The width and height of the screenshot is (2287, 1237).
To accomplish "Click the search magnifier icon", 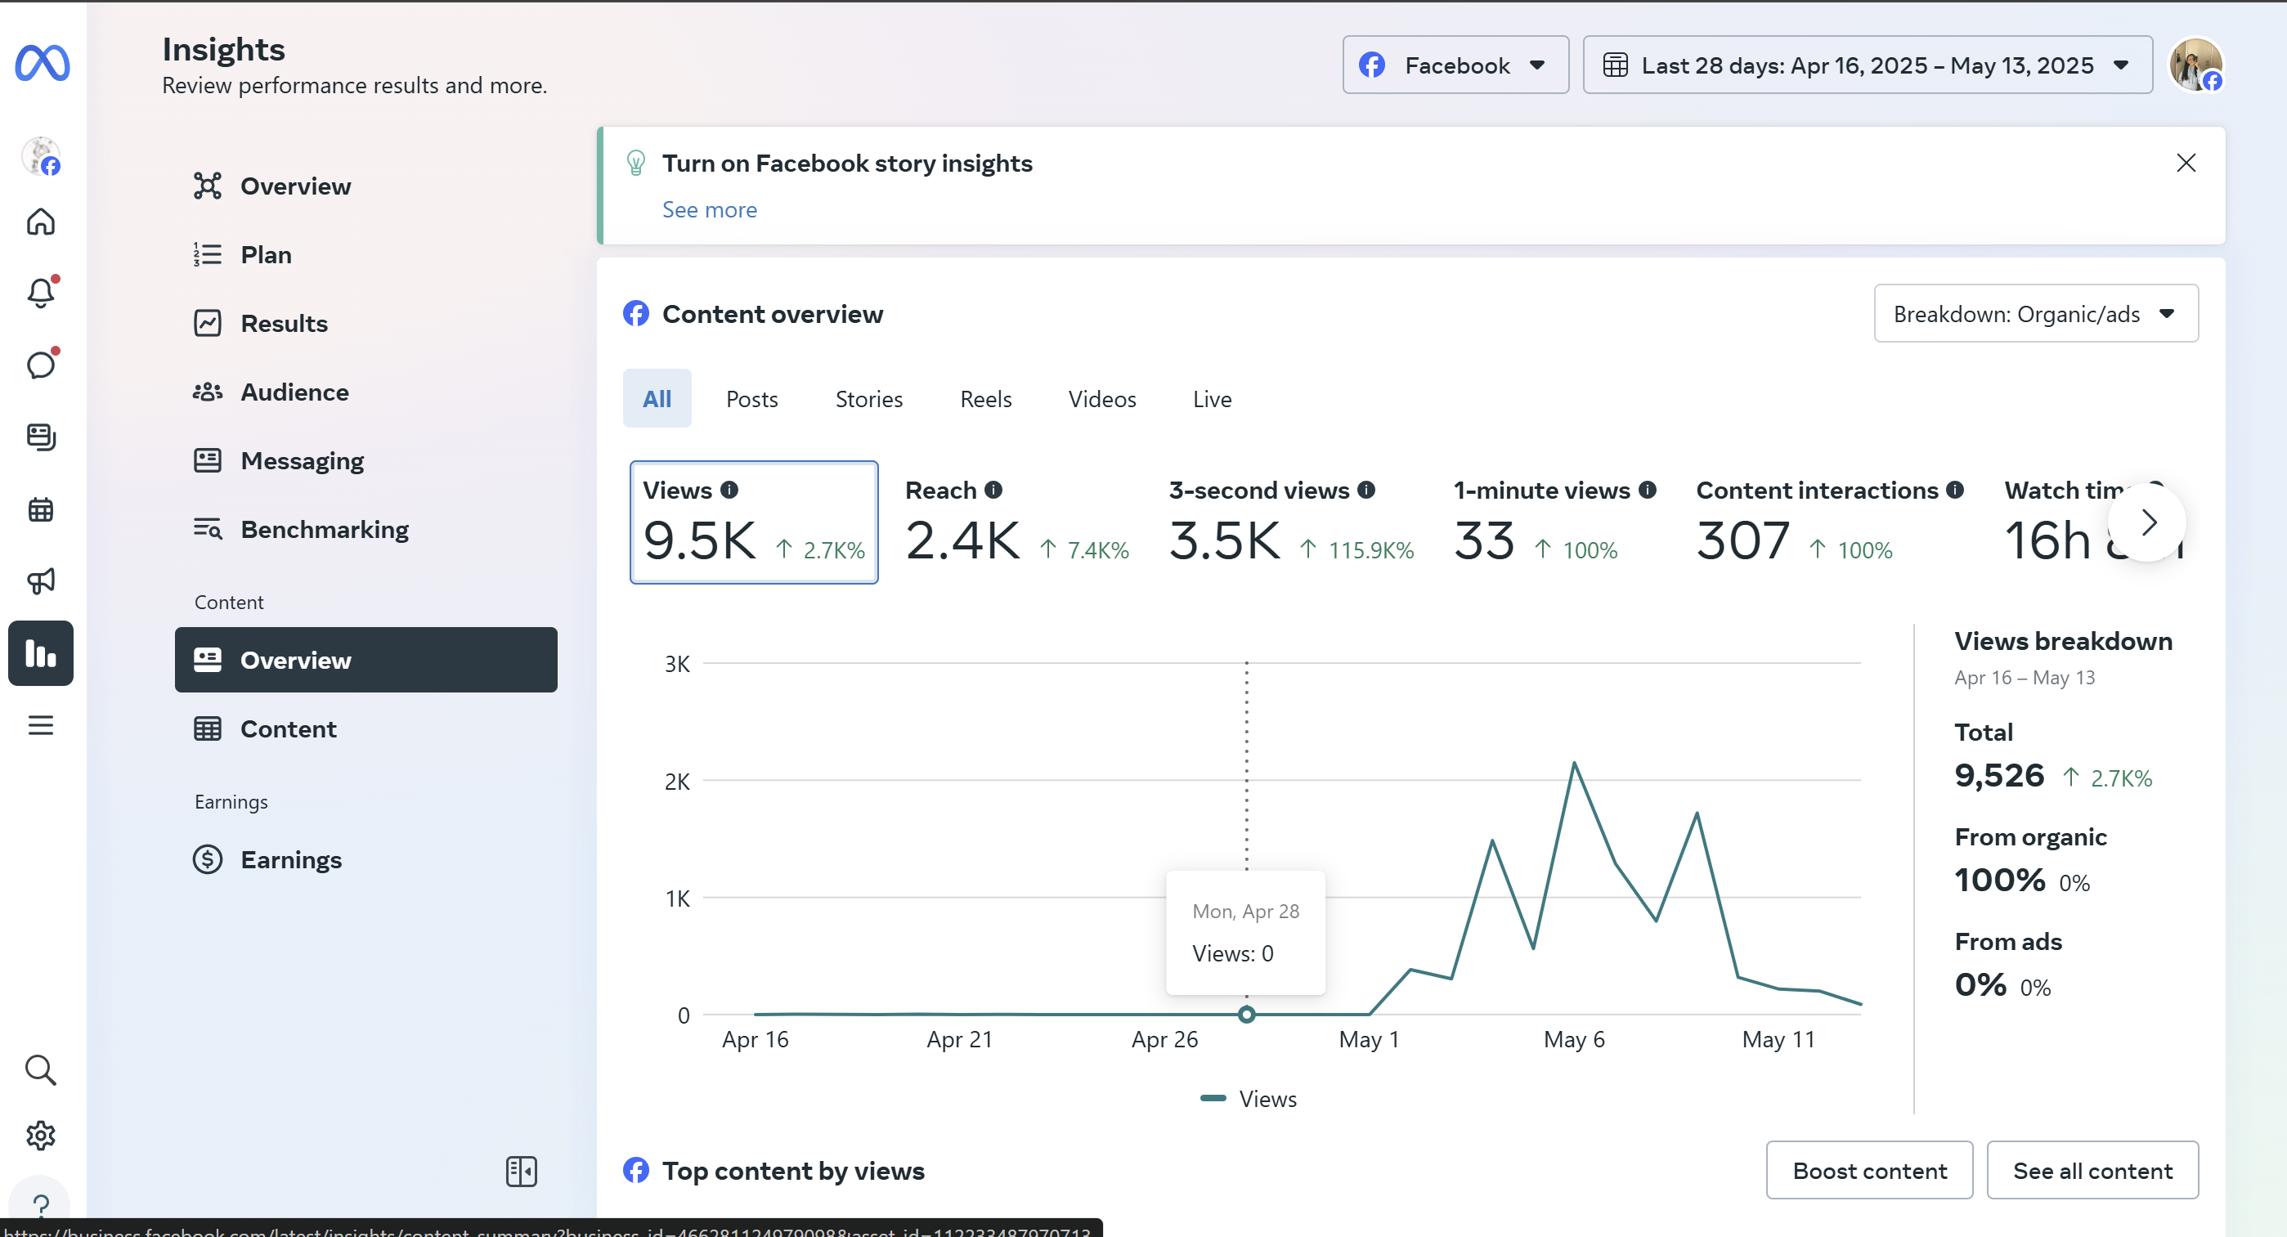I will pyautogui.click(x=41, y=1070).
